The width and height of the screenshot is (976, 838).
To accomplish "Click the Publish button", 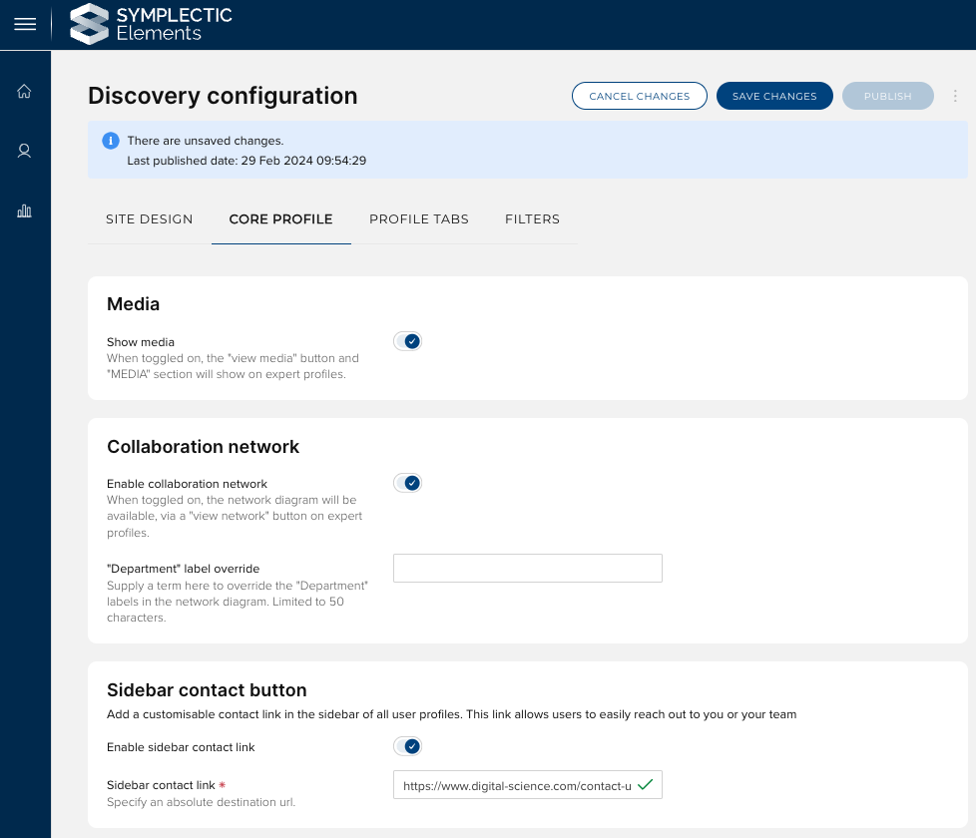I will point(887,96).
